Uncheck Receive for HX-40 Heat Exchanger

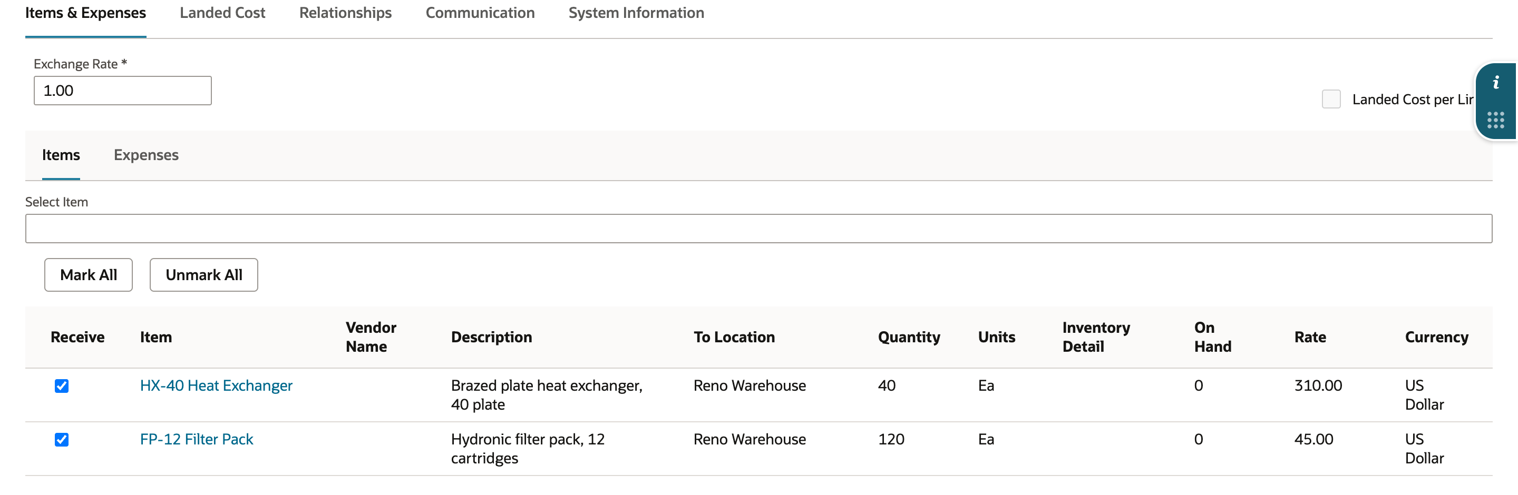tap(62, 385)
